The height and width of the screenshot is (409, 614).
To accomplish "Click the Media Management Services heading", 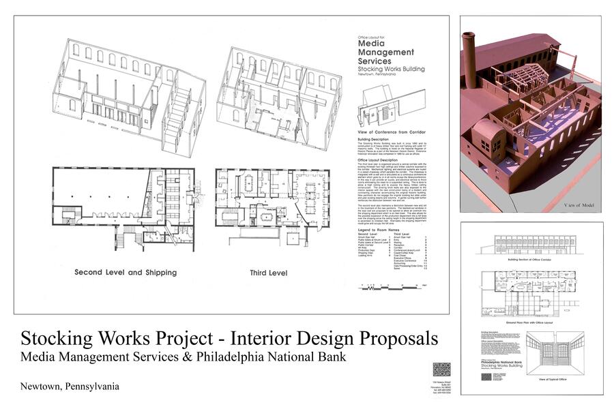I will tap(388, 54).
